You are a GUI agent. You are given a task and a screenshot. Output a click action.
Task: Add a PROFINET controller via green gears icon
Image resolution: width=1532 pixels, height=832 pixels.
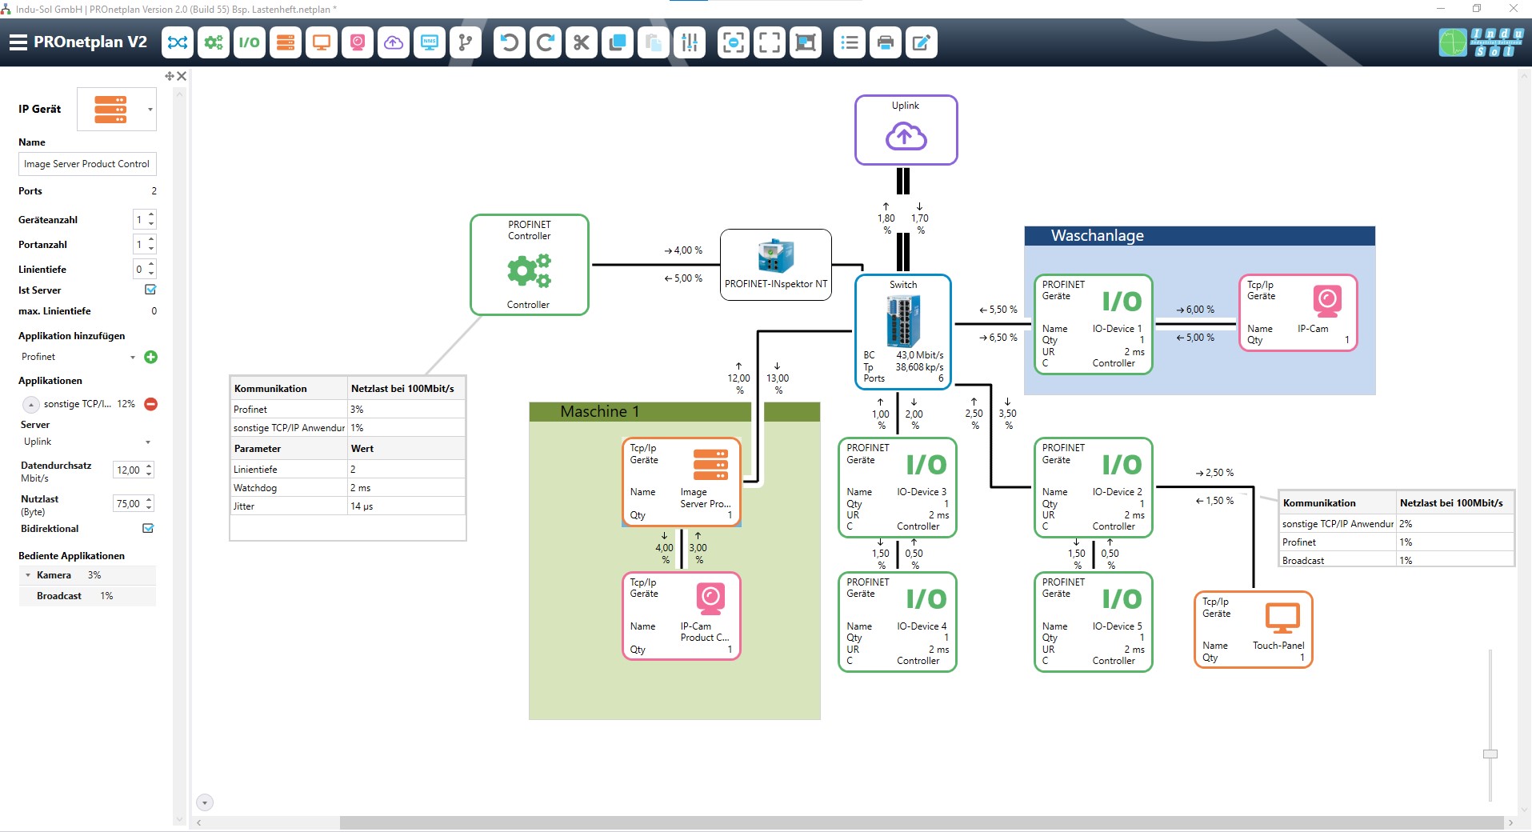tap(214, 42)
